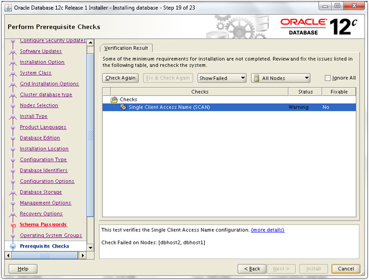This screenshot has height=280, width=369.
Task: Click the Status column header
Action: (x=305, y=92)
